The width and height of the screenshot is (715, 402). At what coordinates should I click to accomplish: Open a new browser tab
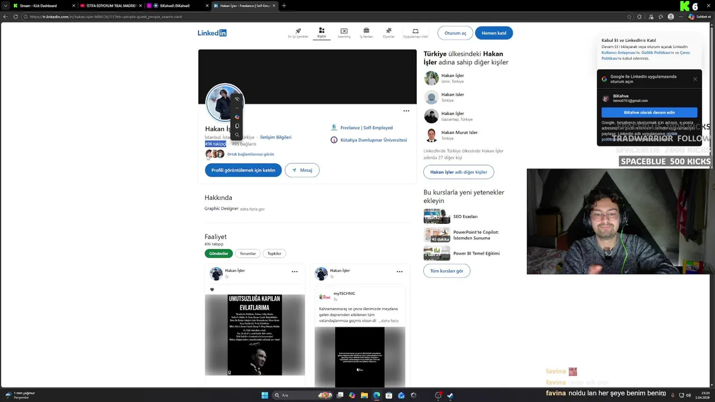[284, 6]
